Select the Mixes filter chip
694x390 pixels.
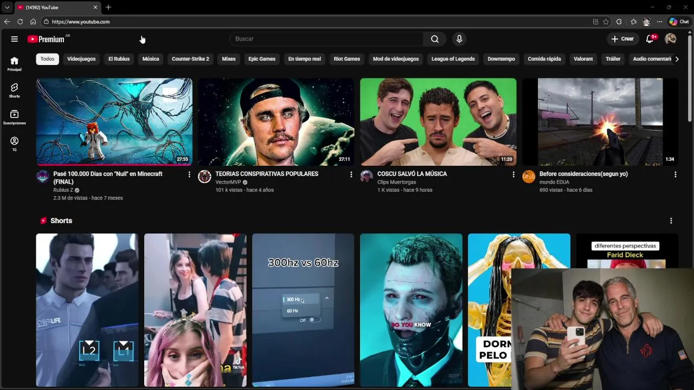click(229, 59)
